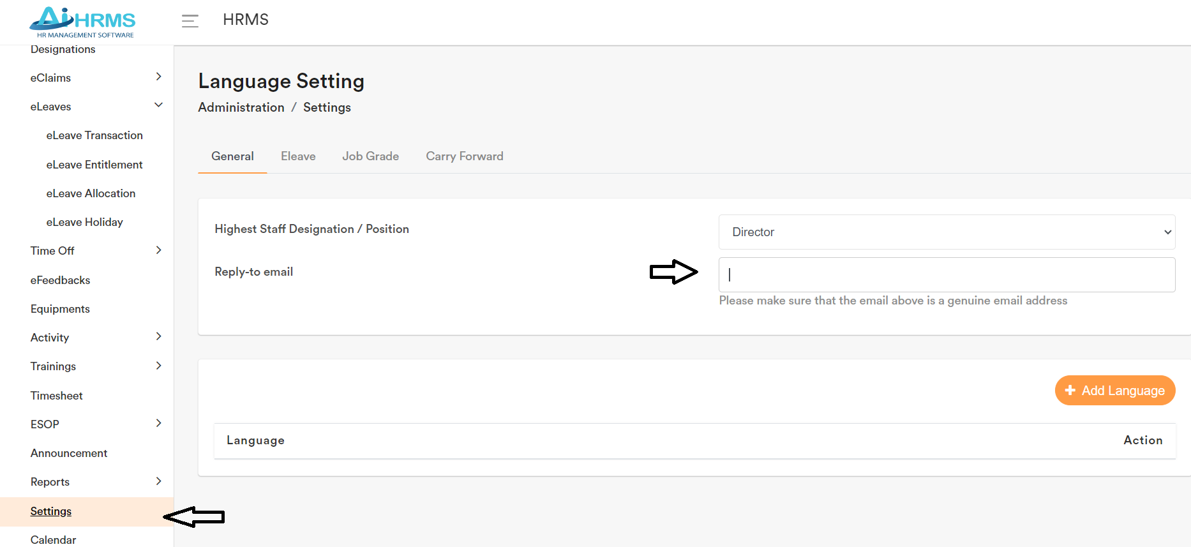Viewport: 1191px width, 547px height.
Task: Expand the Trainings menu arrow
Action: pos(158,366)
